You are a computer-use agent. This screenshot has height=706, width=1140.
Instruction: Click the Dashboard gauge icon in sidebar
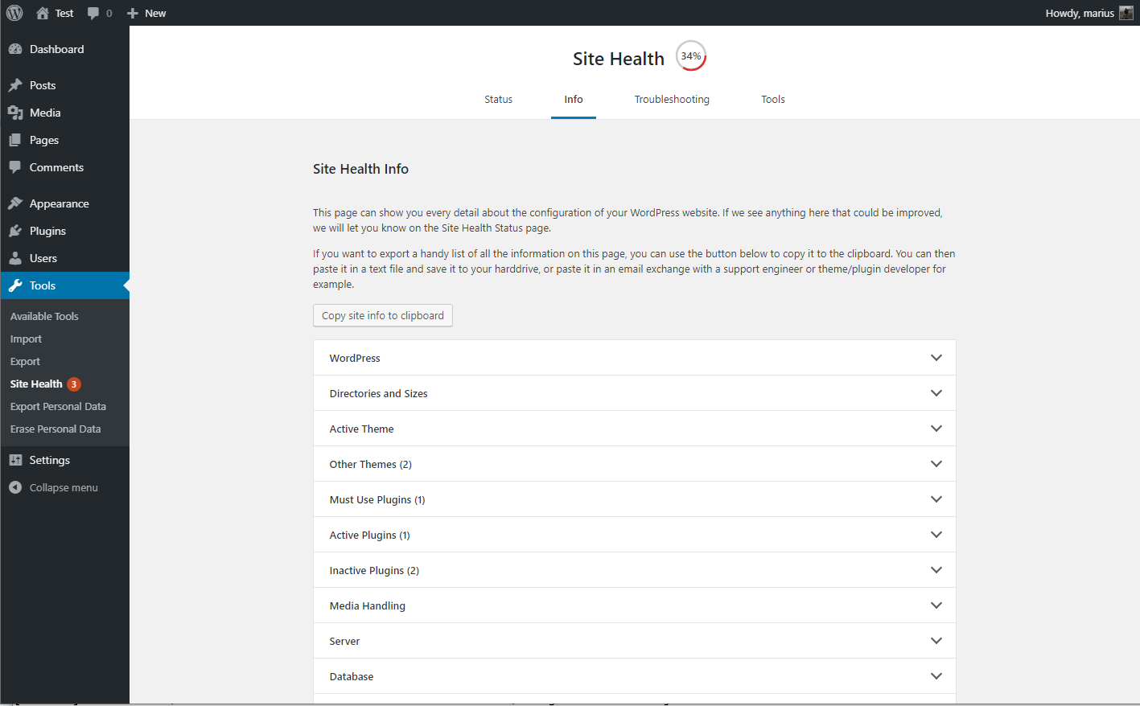click(x=15, y=49)
